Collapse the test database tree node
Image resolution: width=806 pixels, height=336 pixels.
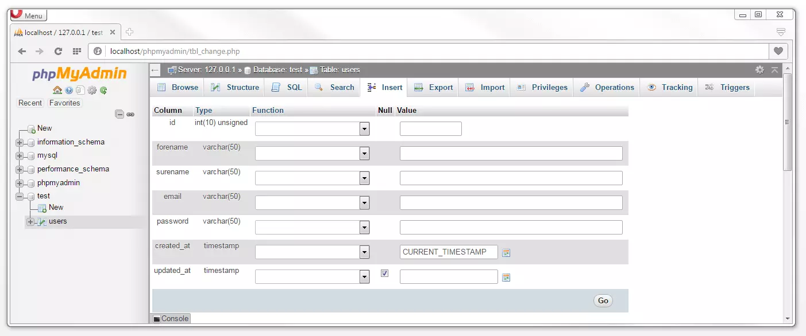(20, 196)
